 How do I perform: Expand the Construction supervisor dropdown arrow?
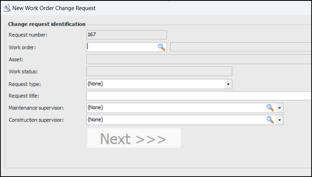280,120
